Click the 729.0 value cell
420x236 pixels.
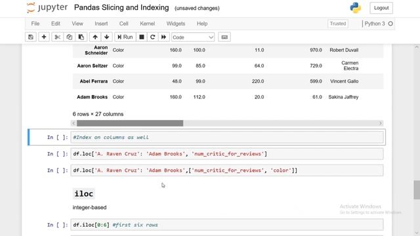coord(316,66)
